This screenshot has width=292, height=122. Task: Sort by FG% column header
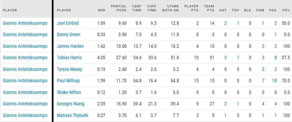[x=286, y=10]
